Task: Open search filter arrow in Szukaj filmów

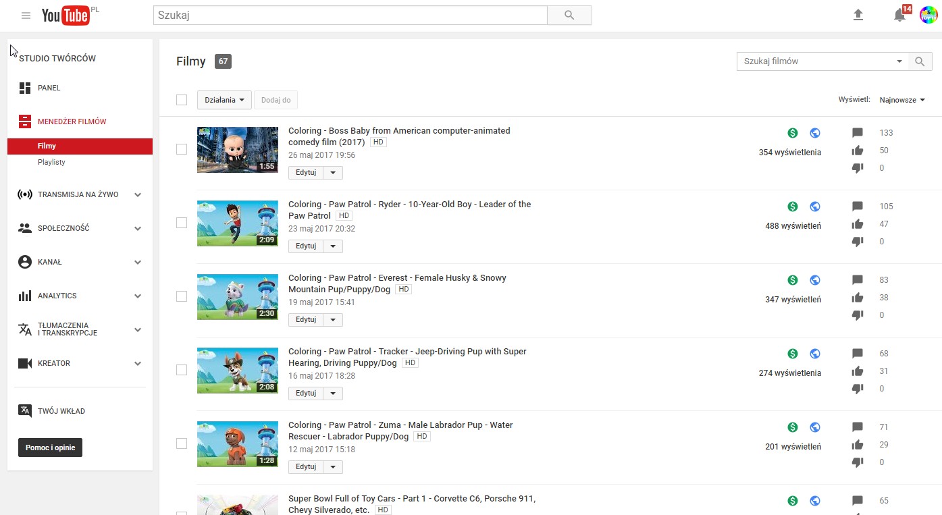Action: (899, 61)
